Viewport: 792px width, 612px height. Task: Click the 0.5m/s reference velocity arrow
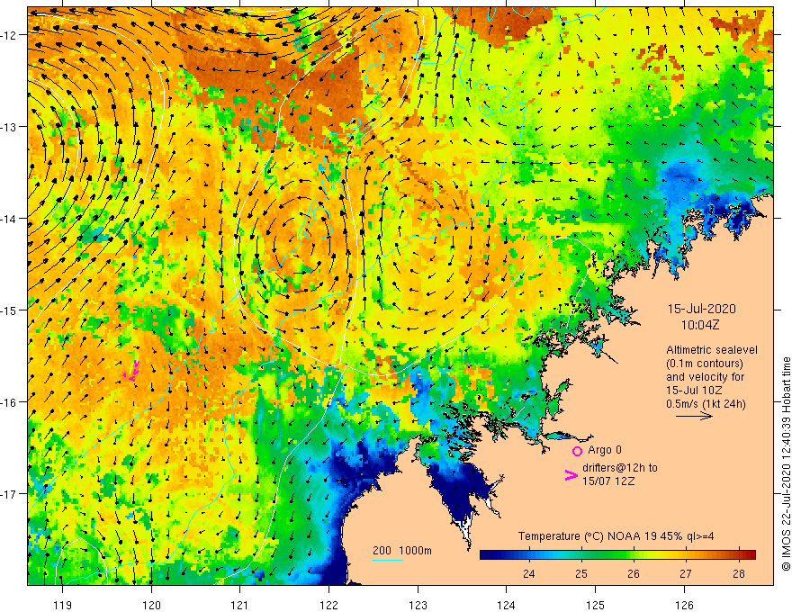(695, 416)
